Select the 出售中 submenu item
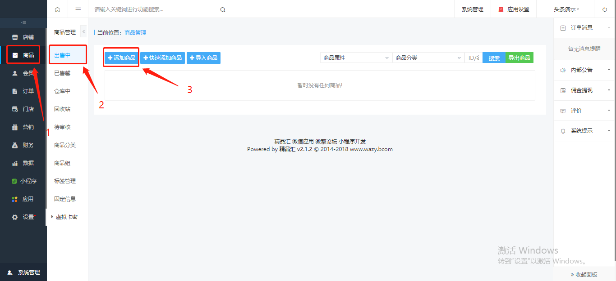 [68, 55]
